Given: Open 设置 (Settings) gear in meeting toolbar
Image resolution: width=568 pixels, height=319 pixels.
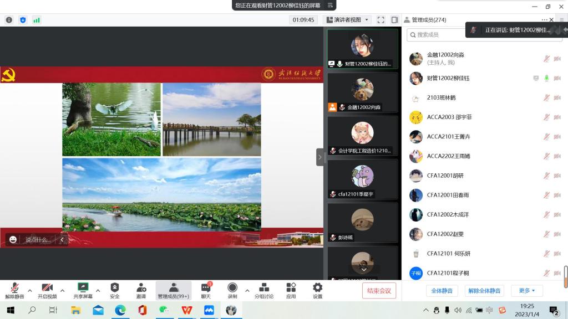Looking at the screenshot, I should (317, 287).
